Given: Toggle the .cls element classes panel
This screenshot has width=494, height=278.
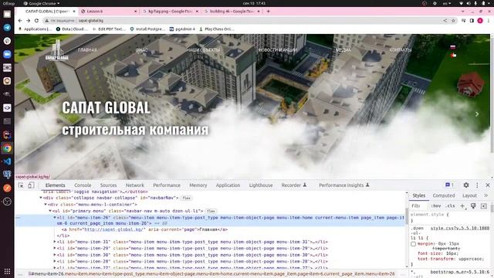Looking at the screenshot, I should 451,206.
